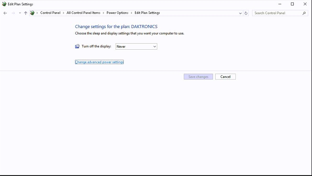Click Save changes button

[x=198, y=77]
